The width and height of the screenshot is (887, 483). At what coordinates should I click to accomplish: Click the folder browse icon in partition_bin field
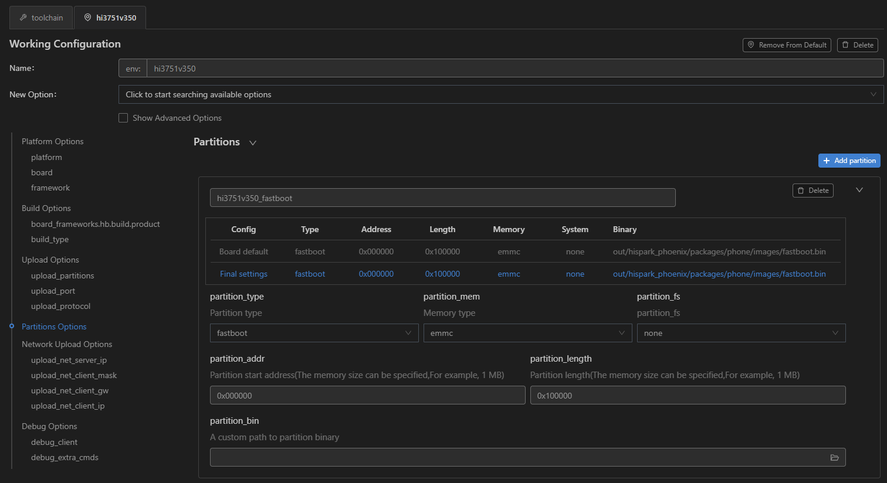834,458
